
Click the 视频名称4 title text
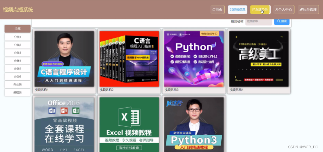tap(236, 90)
